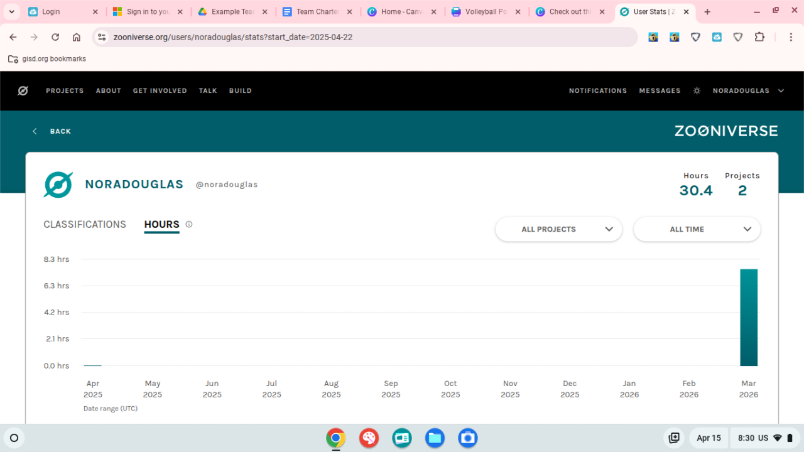Close the Team Charter tab
The image size is (804, 452).
(349, 12)
